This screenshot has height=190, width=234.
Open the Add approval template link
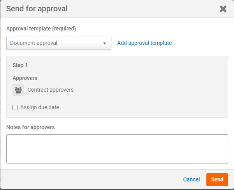click(144, 43)
